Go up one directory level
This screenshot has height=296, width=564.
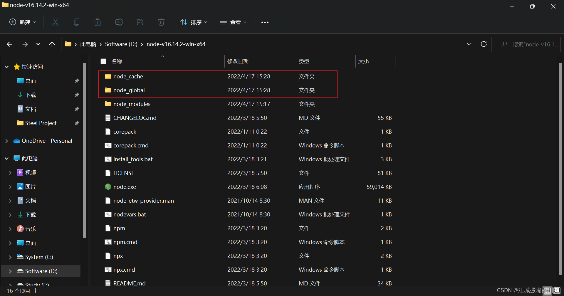coord(52,44)
